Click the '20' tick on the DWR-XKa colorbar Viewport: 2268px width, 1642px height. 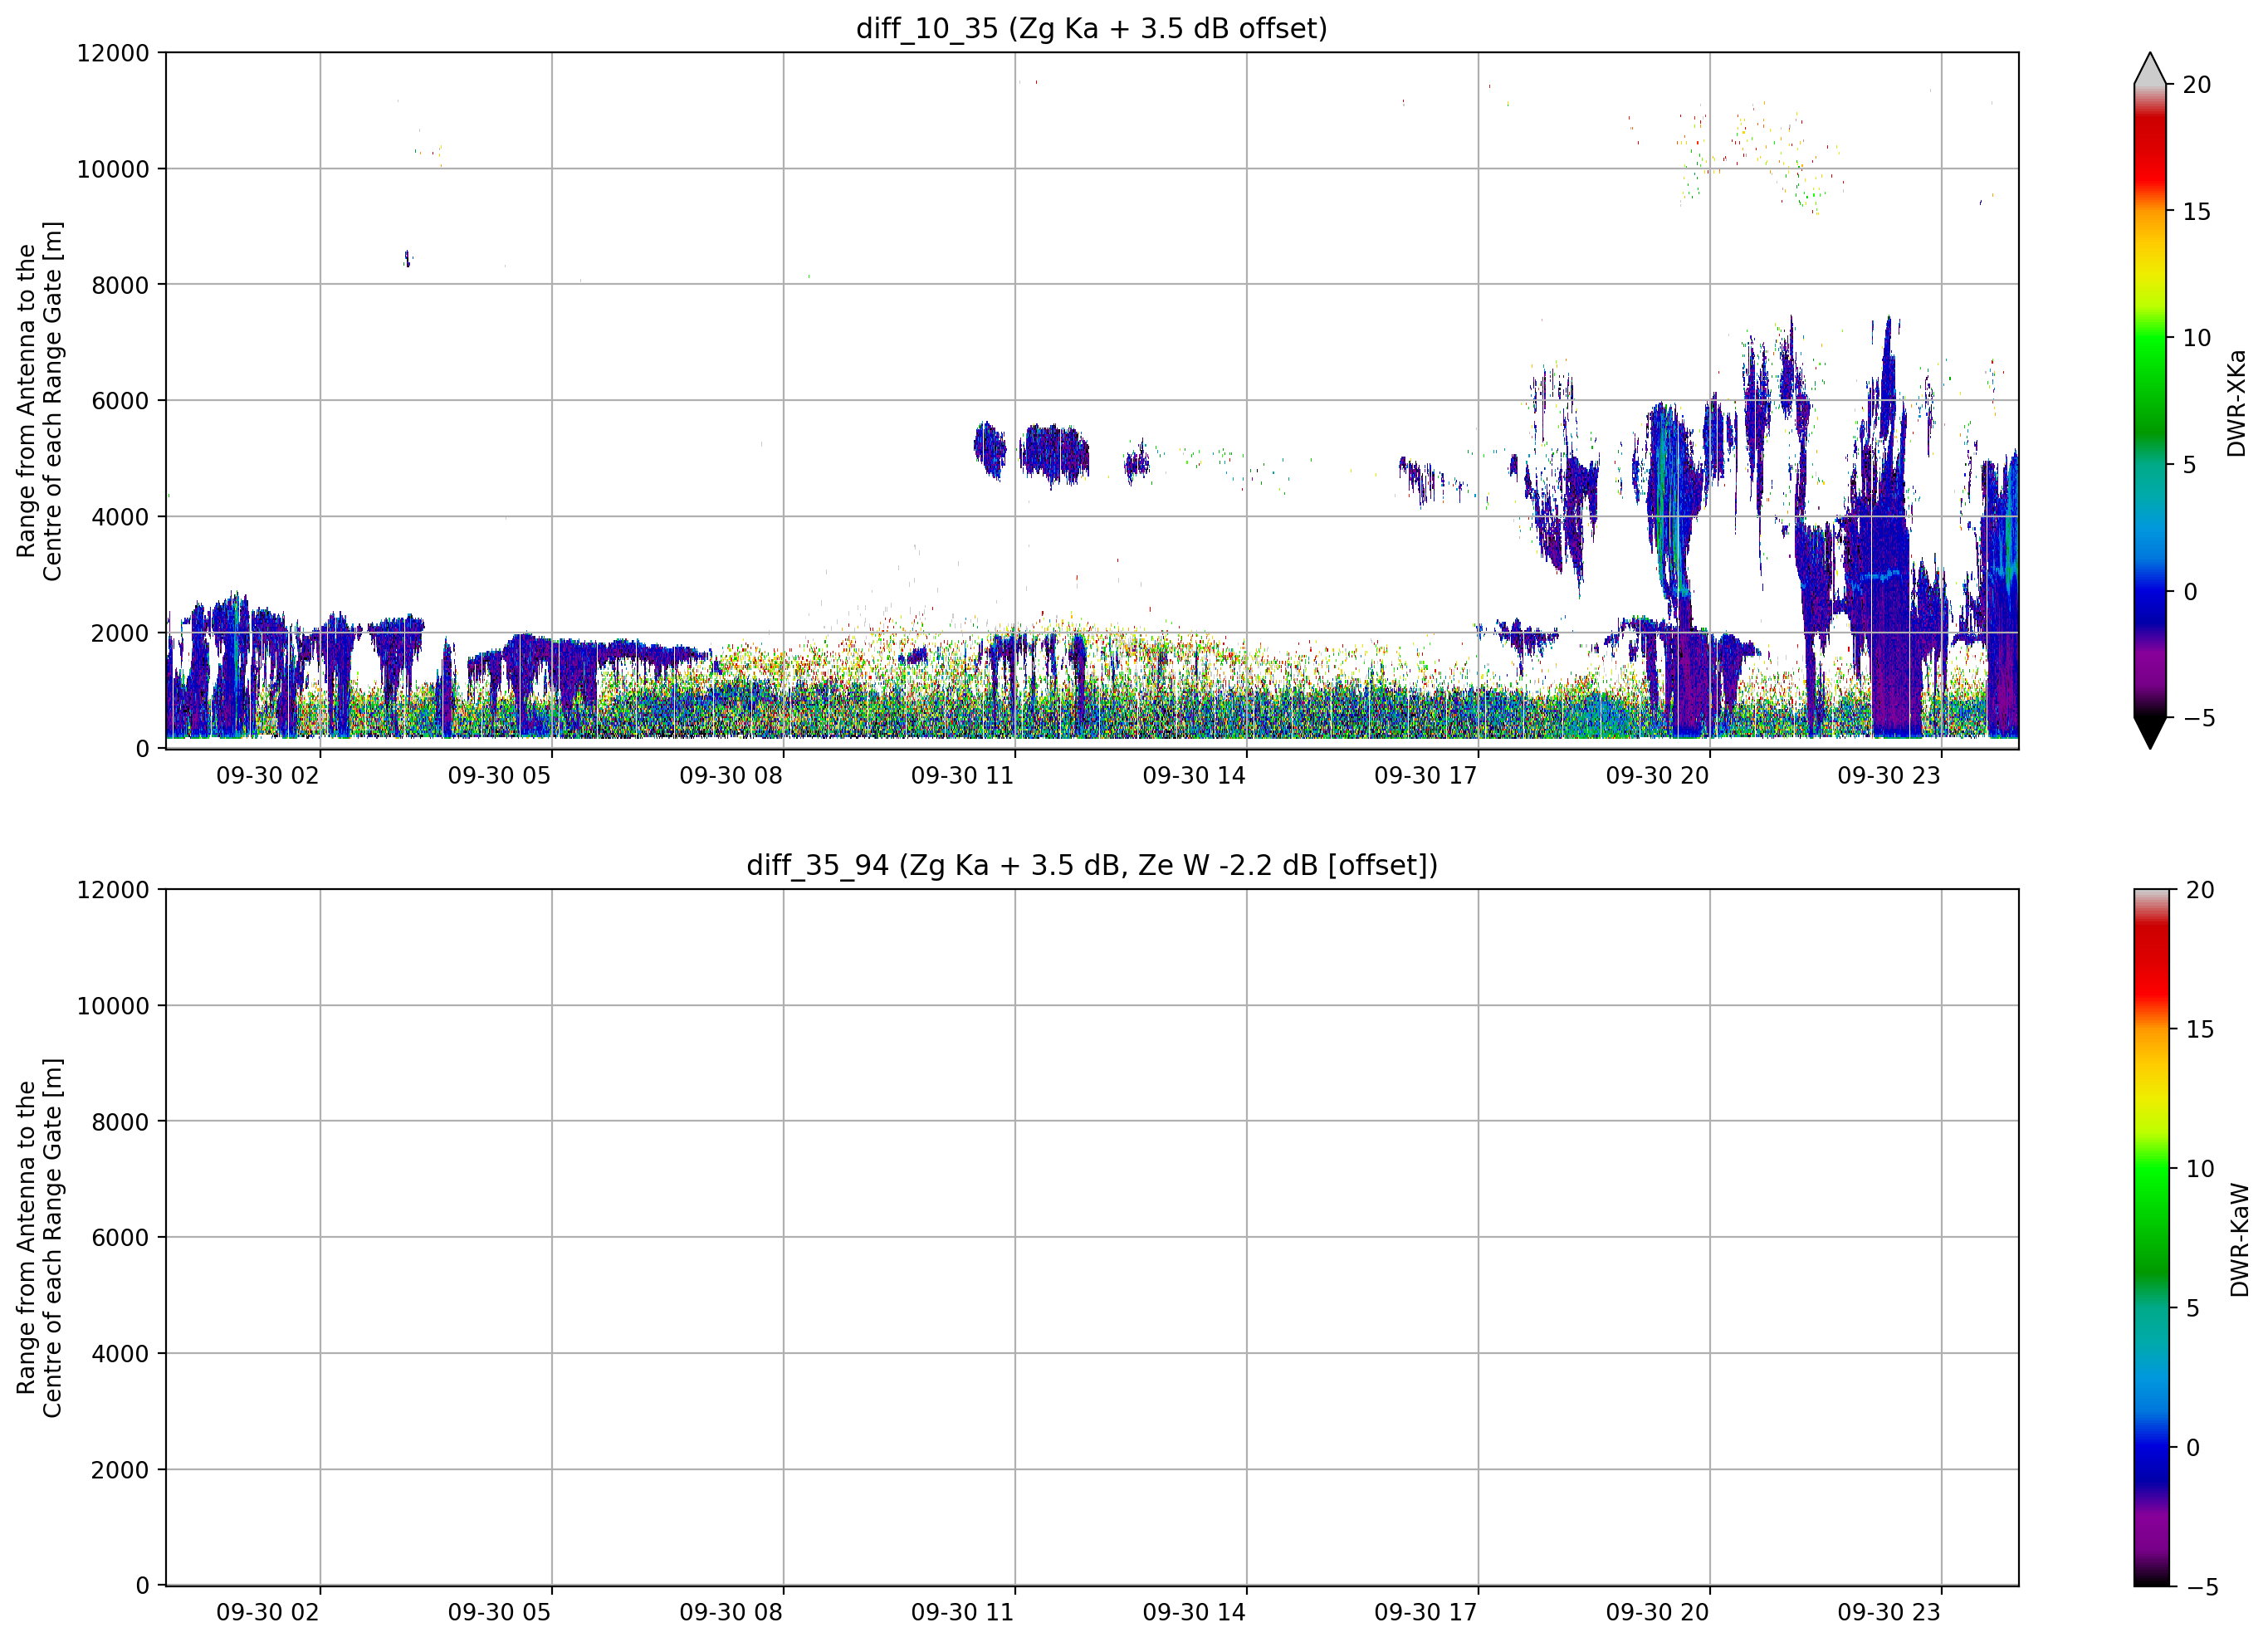coord(2197,85)
